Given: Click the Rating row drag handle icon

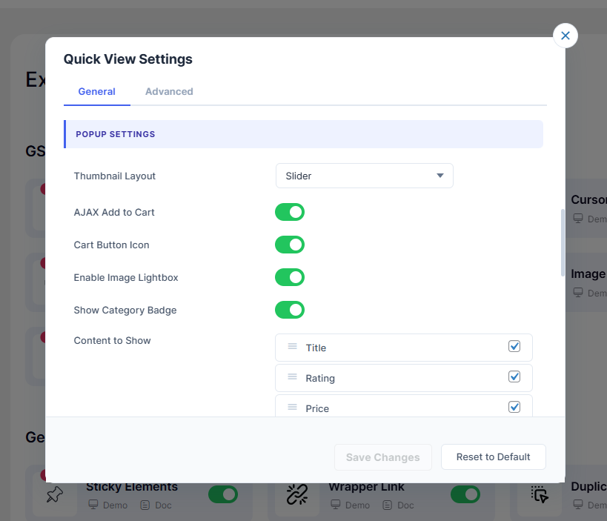Looking at the screenshot, I should coord(292,377).
